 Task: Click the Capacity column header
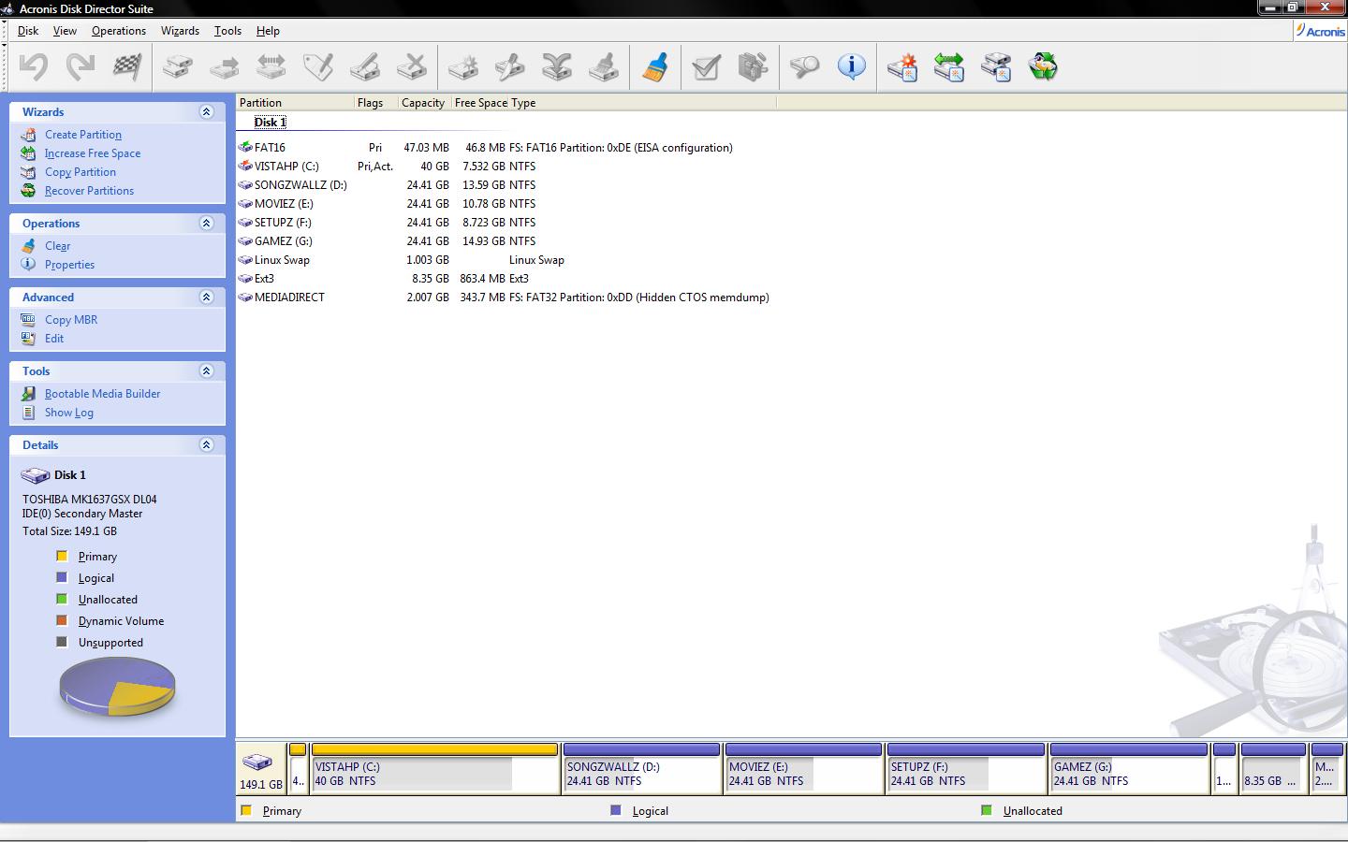pos(423,103)
